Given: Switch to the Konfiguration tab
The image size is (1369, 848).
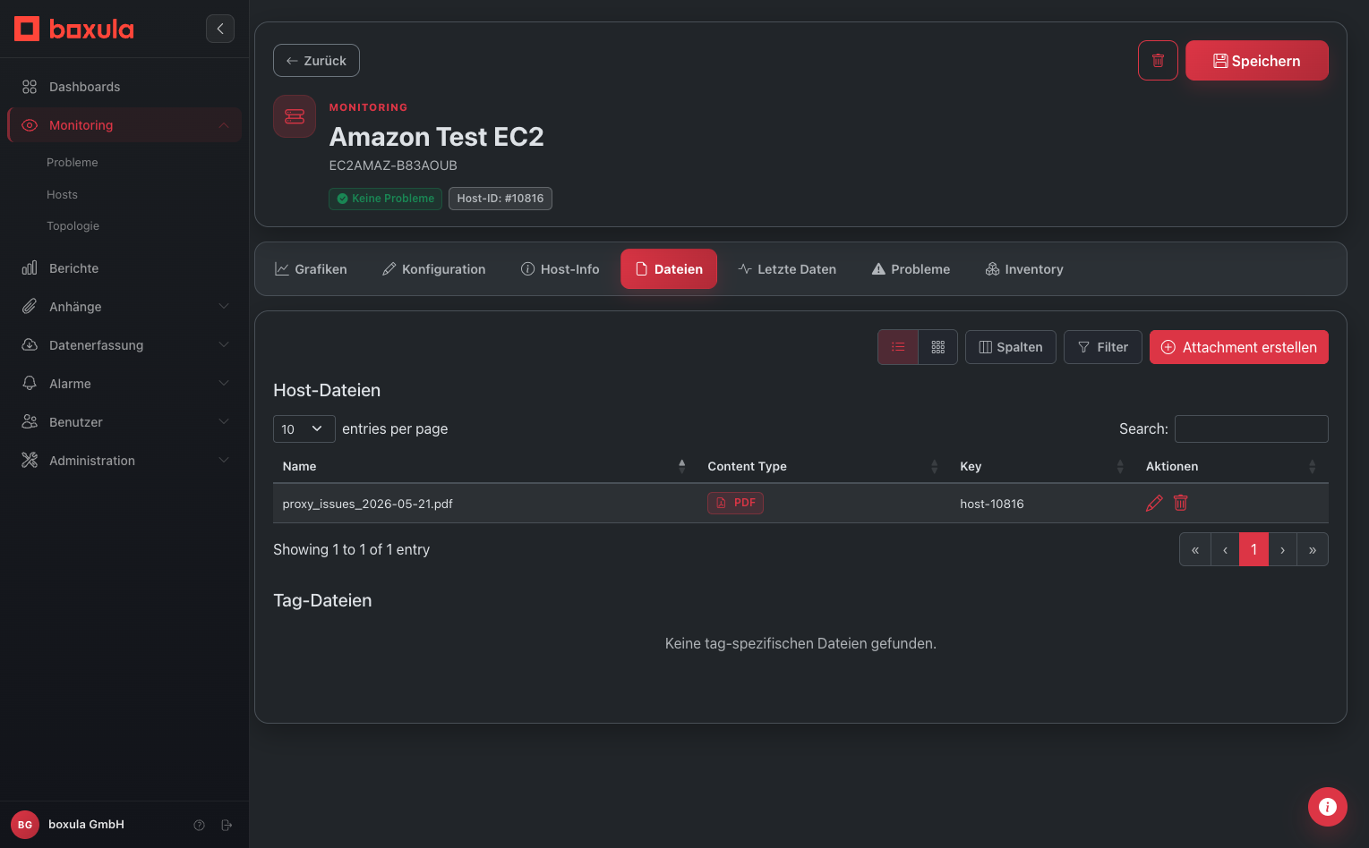Looking at the screenshot, I should pyautogui.click(x=434, y=269).
